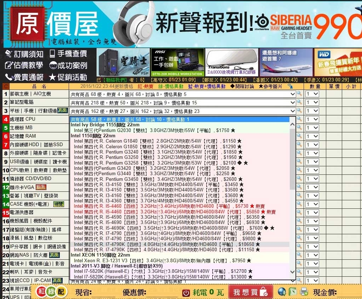This screenshot has width=362, height=299.
Task: Open 成功案例 success cases
Action: click(68, 65)
